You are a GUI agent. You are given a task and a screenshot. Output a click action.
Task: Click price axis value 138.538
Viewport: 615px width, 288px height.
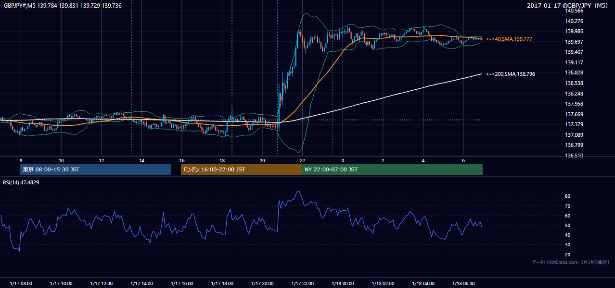(574, 83)
